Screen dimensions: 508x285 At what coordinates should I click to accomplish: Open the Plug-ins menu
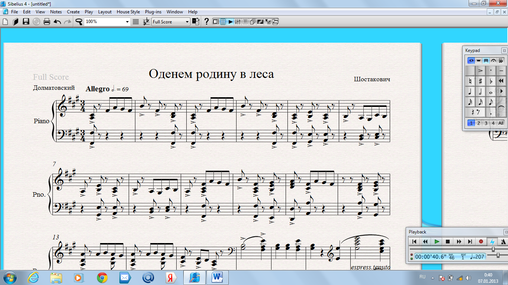pyautogui.click(x=153, y=12)
